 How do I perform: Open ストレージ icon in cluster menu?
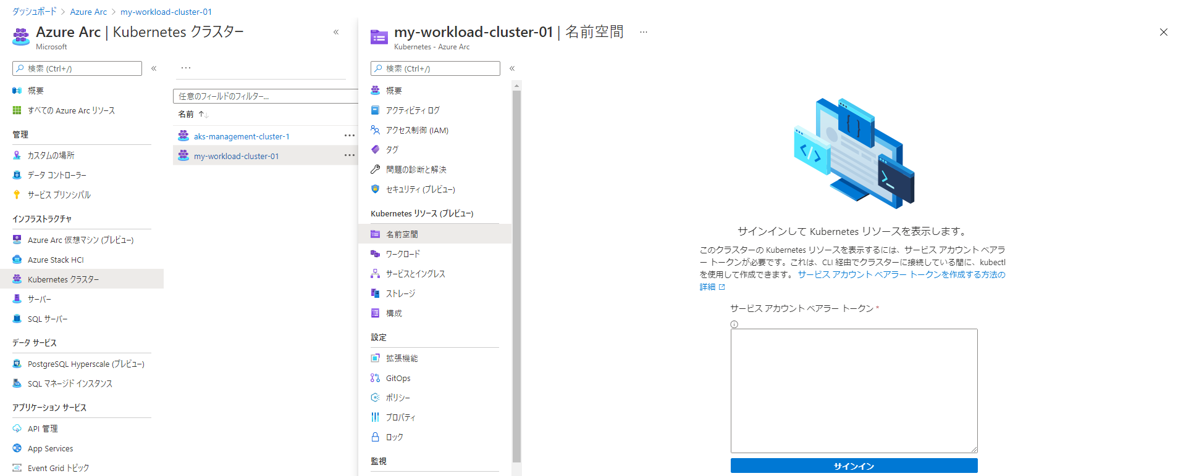(x=375, y=293)
